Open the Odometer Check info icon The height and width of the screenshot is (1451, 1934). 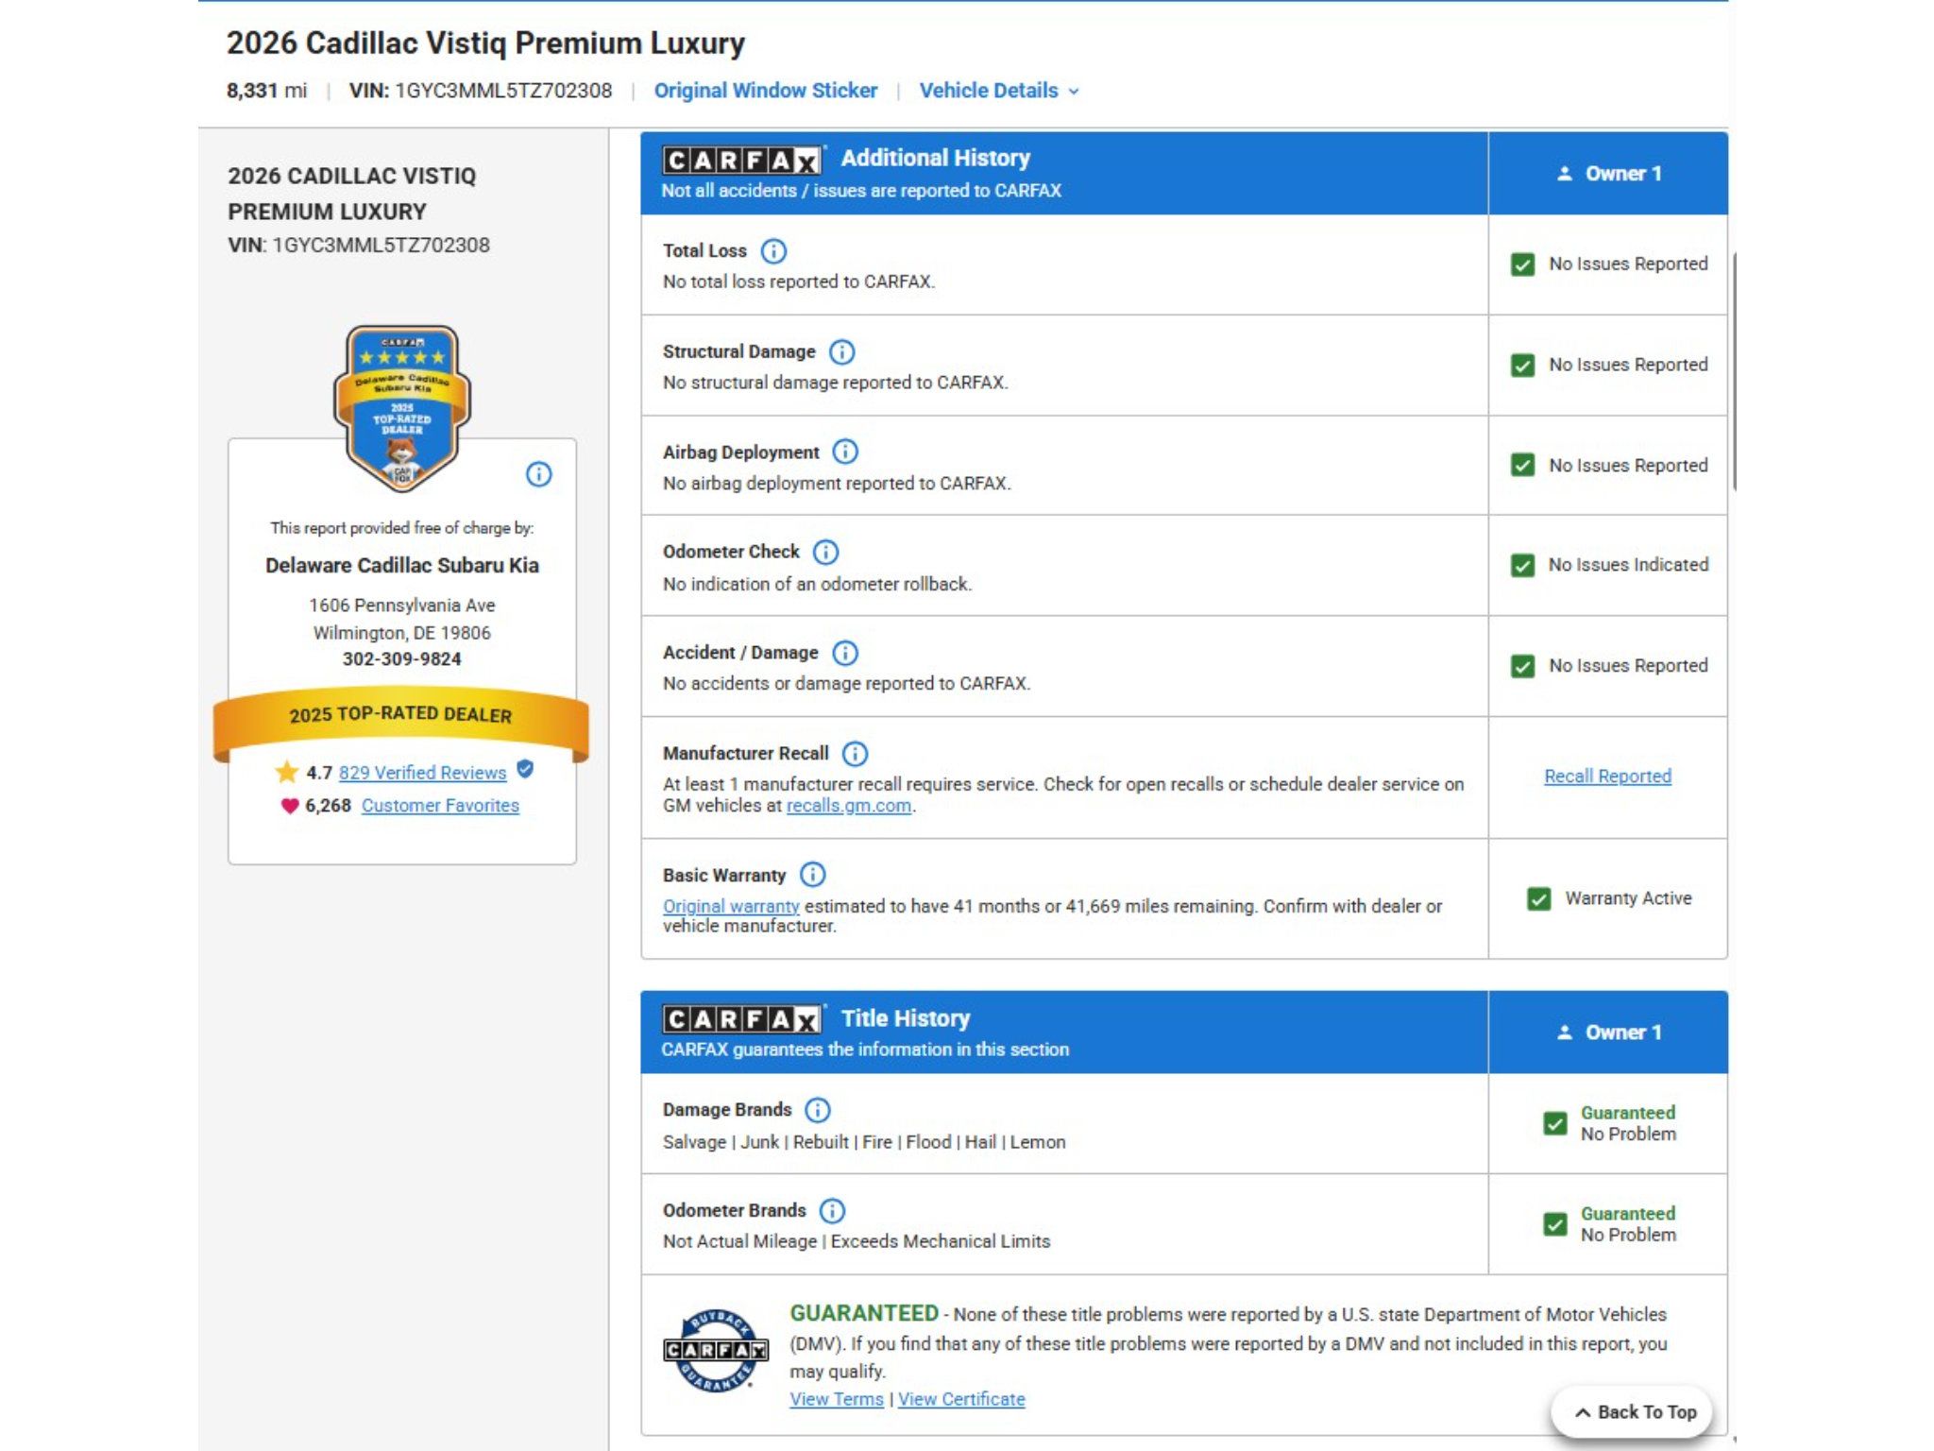[x=825, y=553]
